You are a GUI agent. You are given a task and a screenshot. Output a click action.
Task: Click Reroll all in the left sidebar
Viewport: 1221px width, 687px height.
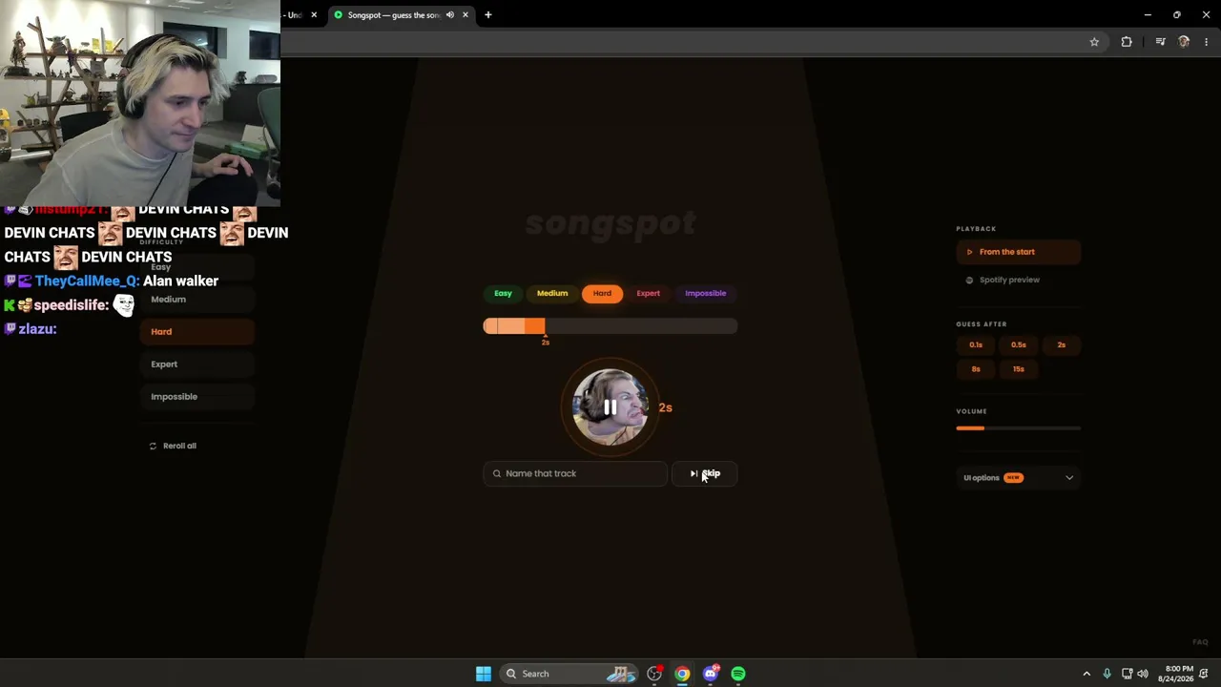(173, 446)
